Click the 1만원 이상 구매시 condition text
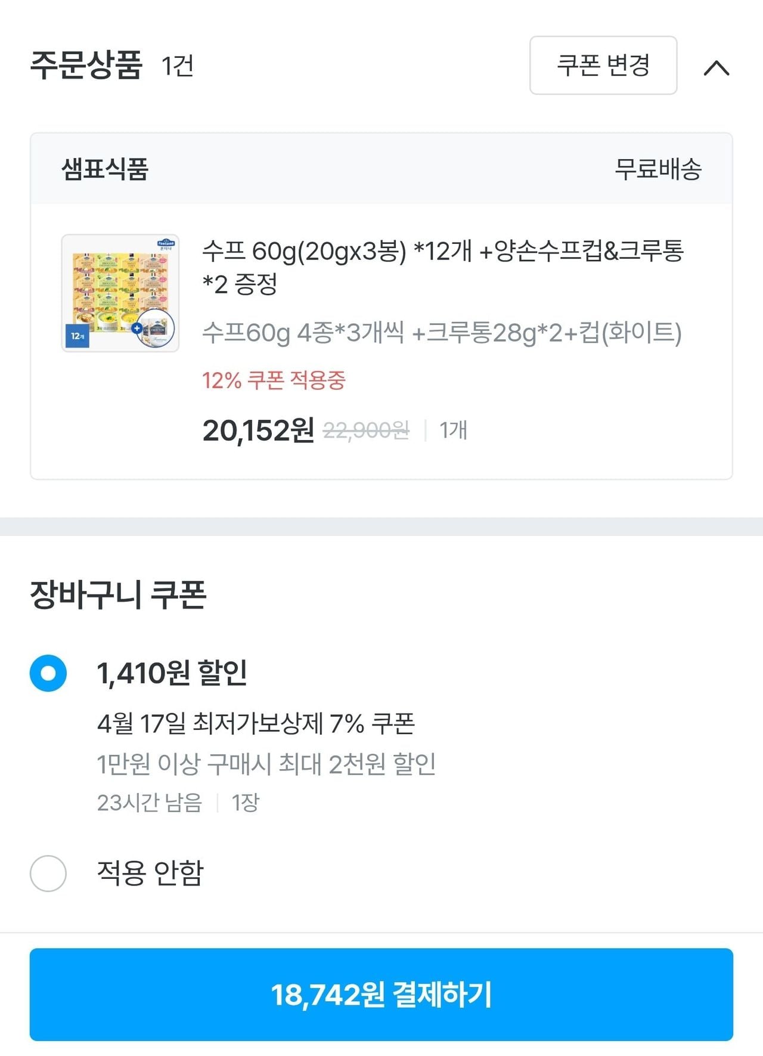This screenshot has width=763, height=1056. tap(266, 764)
